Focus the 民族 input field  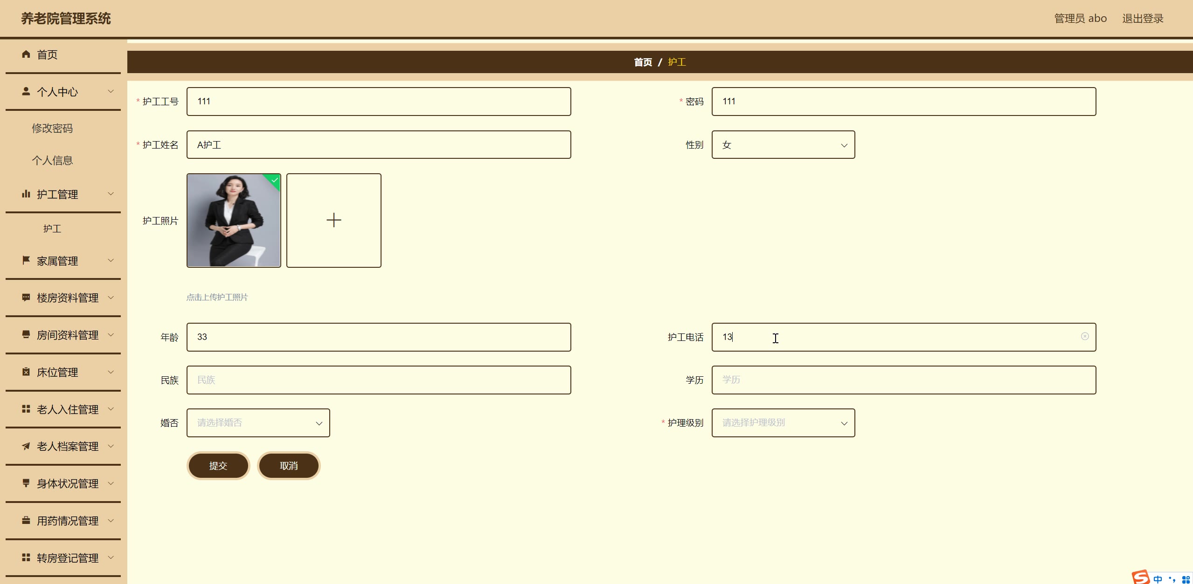(x=379, y=380)
